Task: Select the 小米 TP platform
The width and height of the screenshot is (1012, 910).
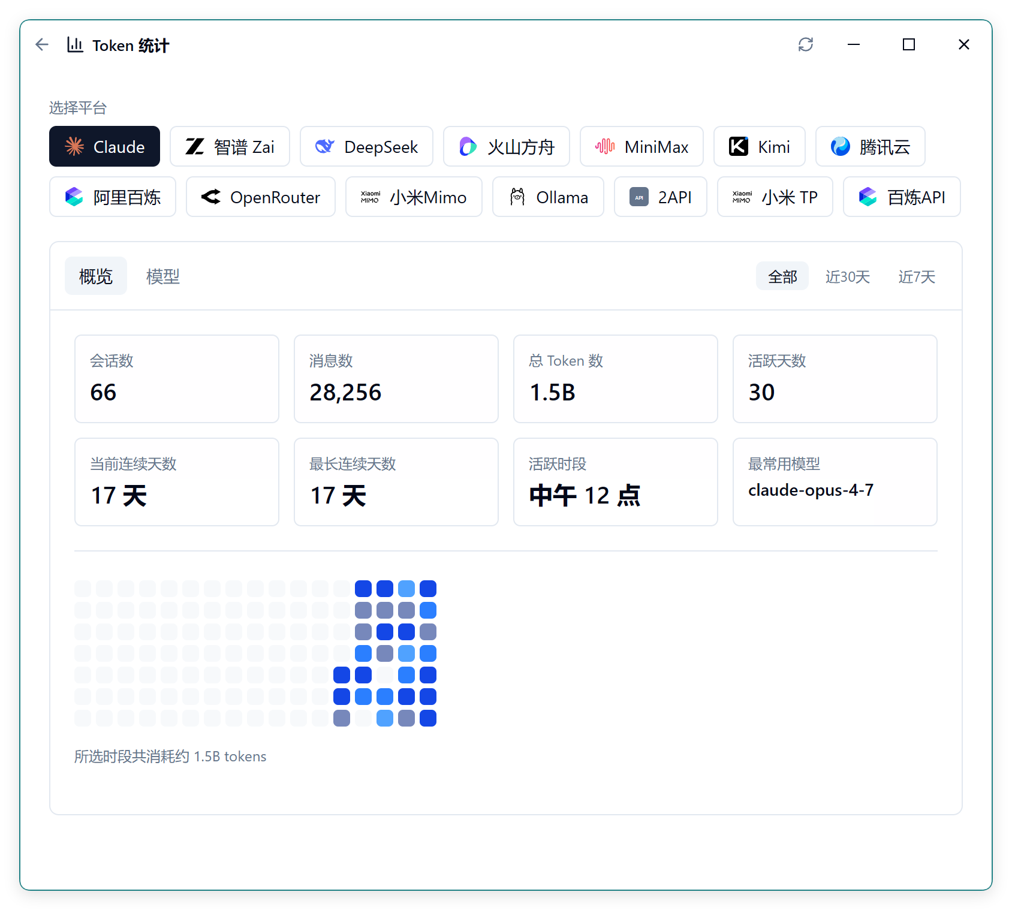Action: coord(775,197)
